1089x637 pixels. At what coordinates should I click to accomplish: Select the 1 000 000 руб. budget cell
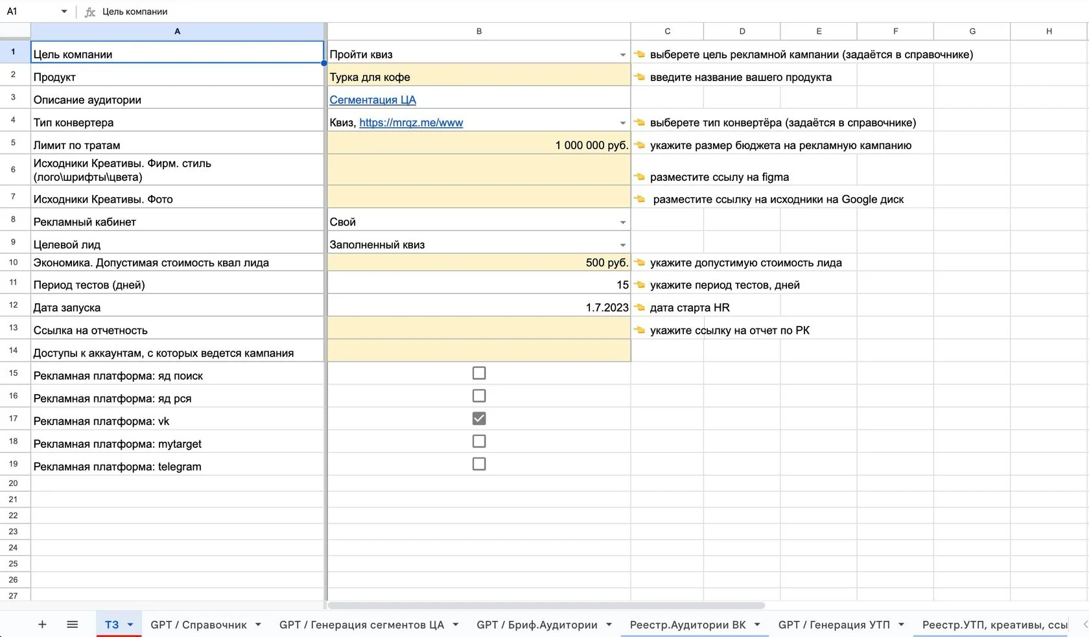click(x=479, y=143)
